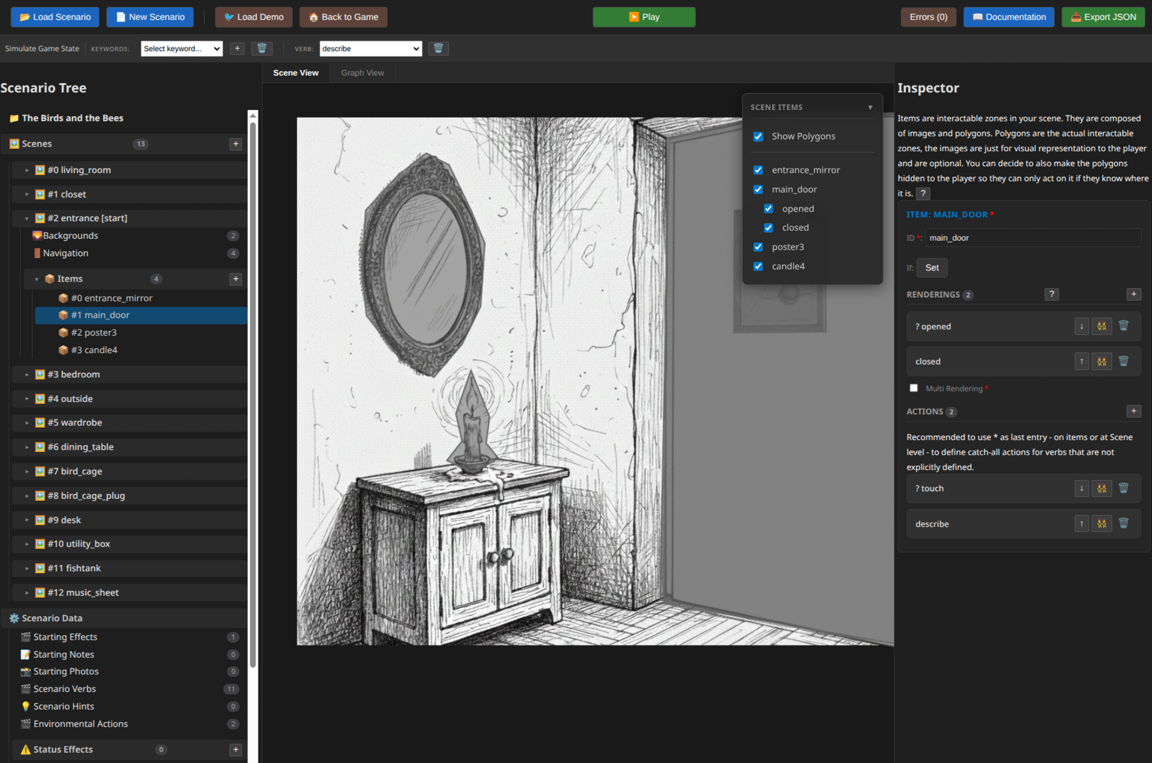Open Scenario Verbs in Scenario Data
Viewport: 1152px width, 763px height.
point(130,689)
